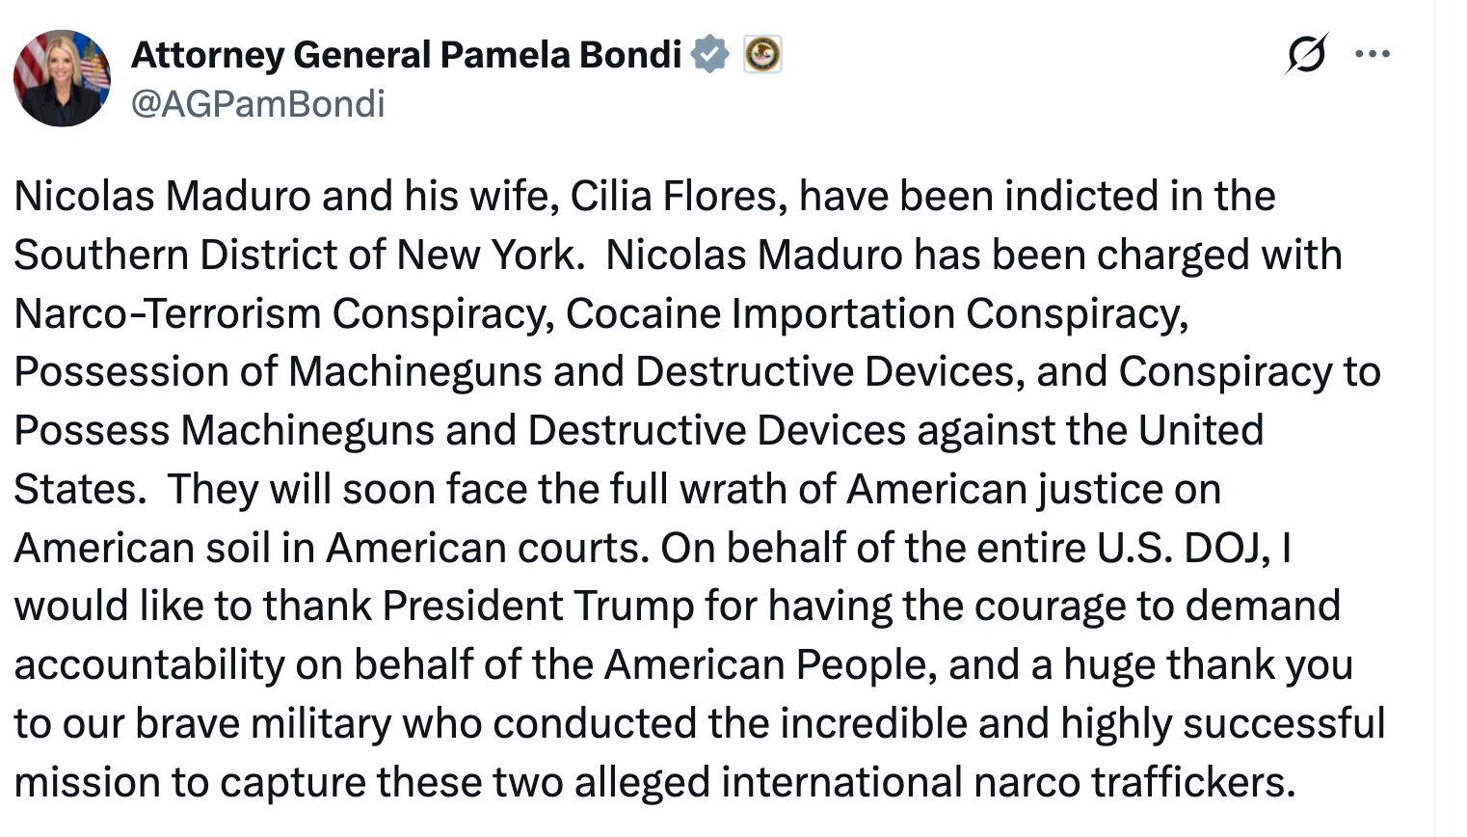Open the @AGPamBondi handle link
The height and width of the screenshot is (837, 1467).
[257, 103]
